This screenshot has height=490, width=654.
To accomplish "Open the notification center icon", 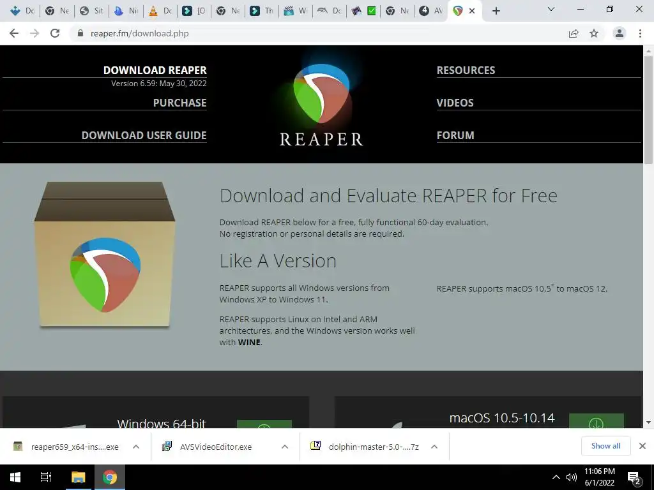I will pyautogui.click(x=634, y=477).
